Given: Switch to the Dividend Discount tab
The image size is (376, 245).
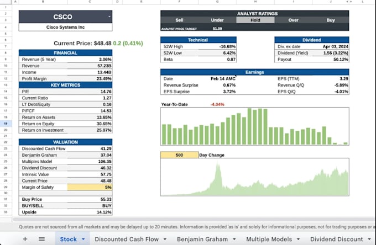Looking at the screenshot, I should click(336, 239).
